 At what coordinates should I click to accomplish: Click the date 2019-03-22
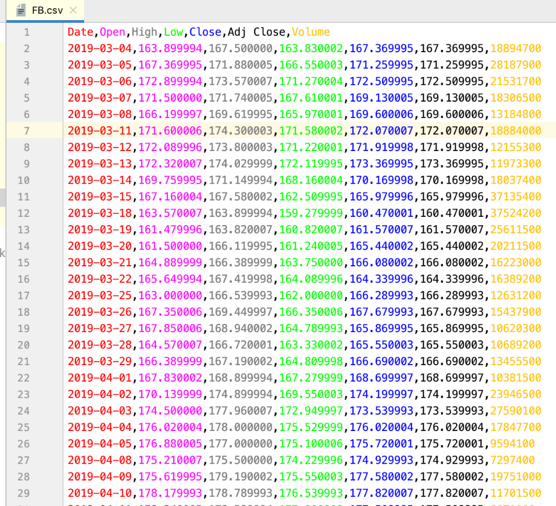point(100,279)
